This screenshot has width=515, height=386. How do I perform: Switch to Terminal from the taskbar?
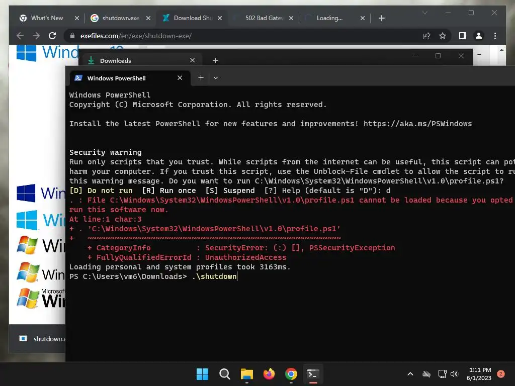point(313,374)
